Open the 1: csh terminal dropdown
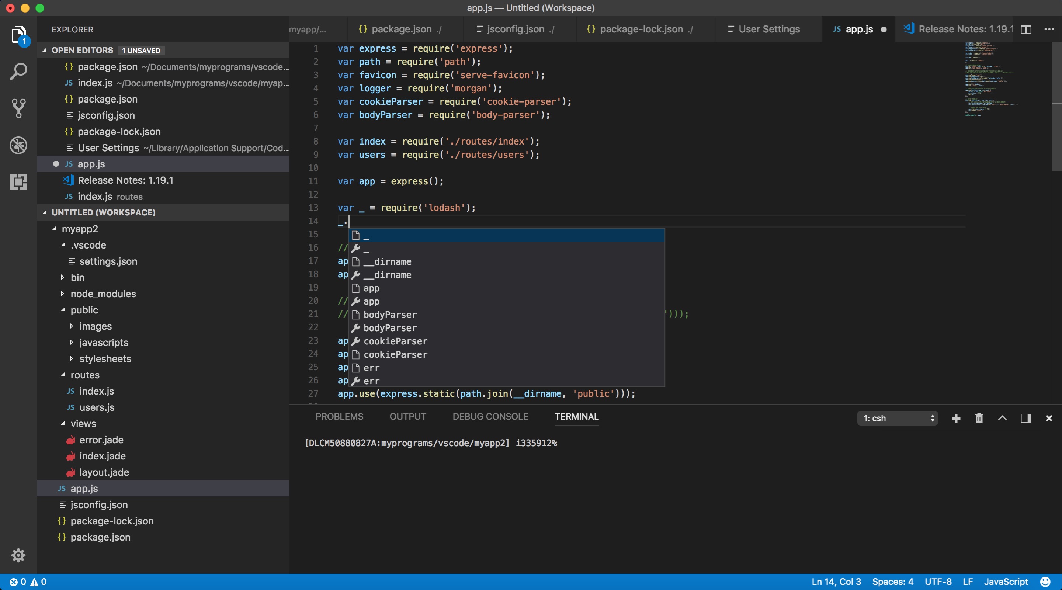The image size is (1062, 590). (x=898, y=418)
